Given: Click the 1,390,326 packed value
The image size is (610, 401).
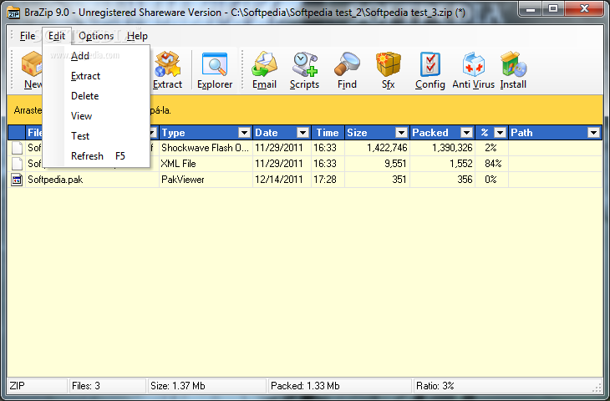Looking at the screenshot, I should [452, 148].
